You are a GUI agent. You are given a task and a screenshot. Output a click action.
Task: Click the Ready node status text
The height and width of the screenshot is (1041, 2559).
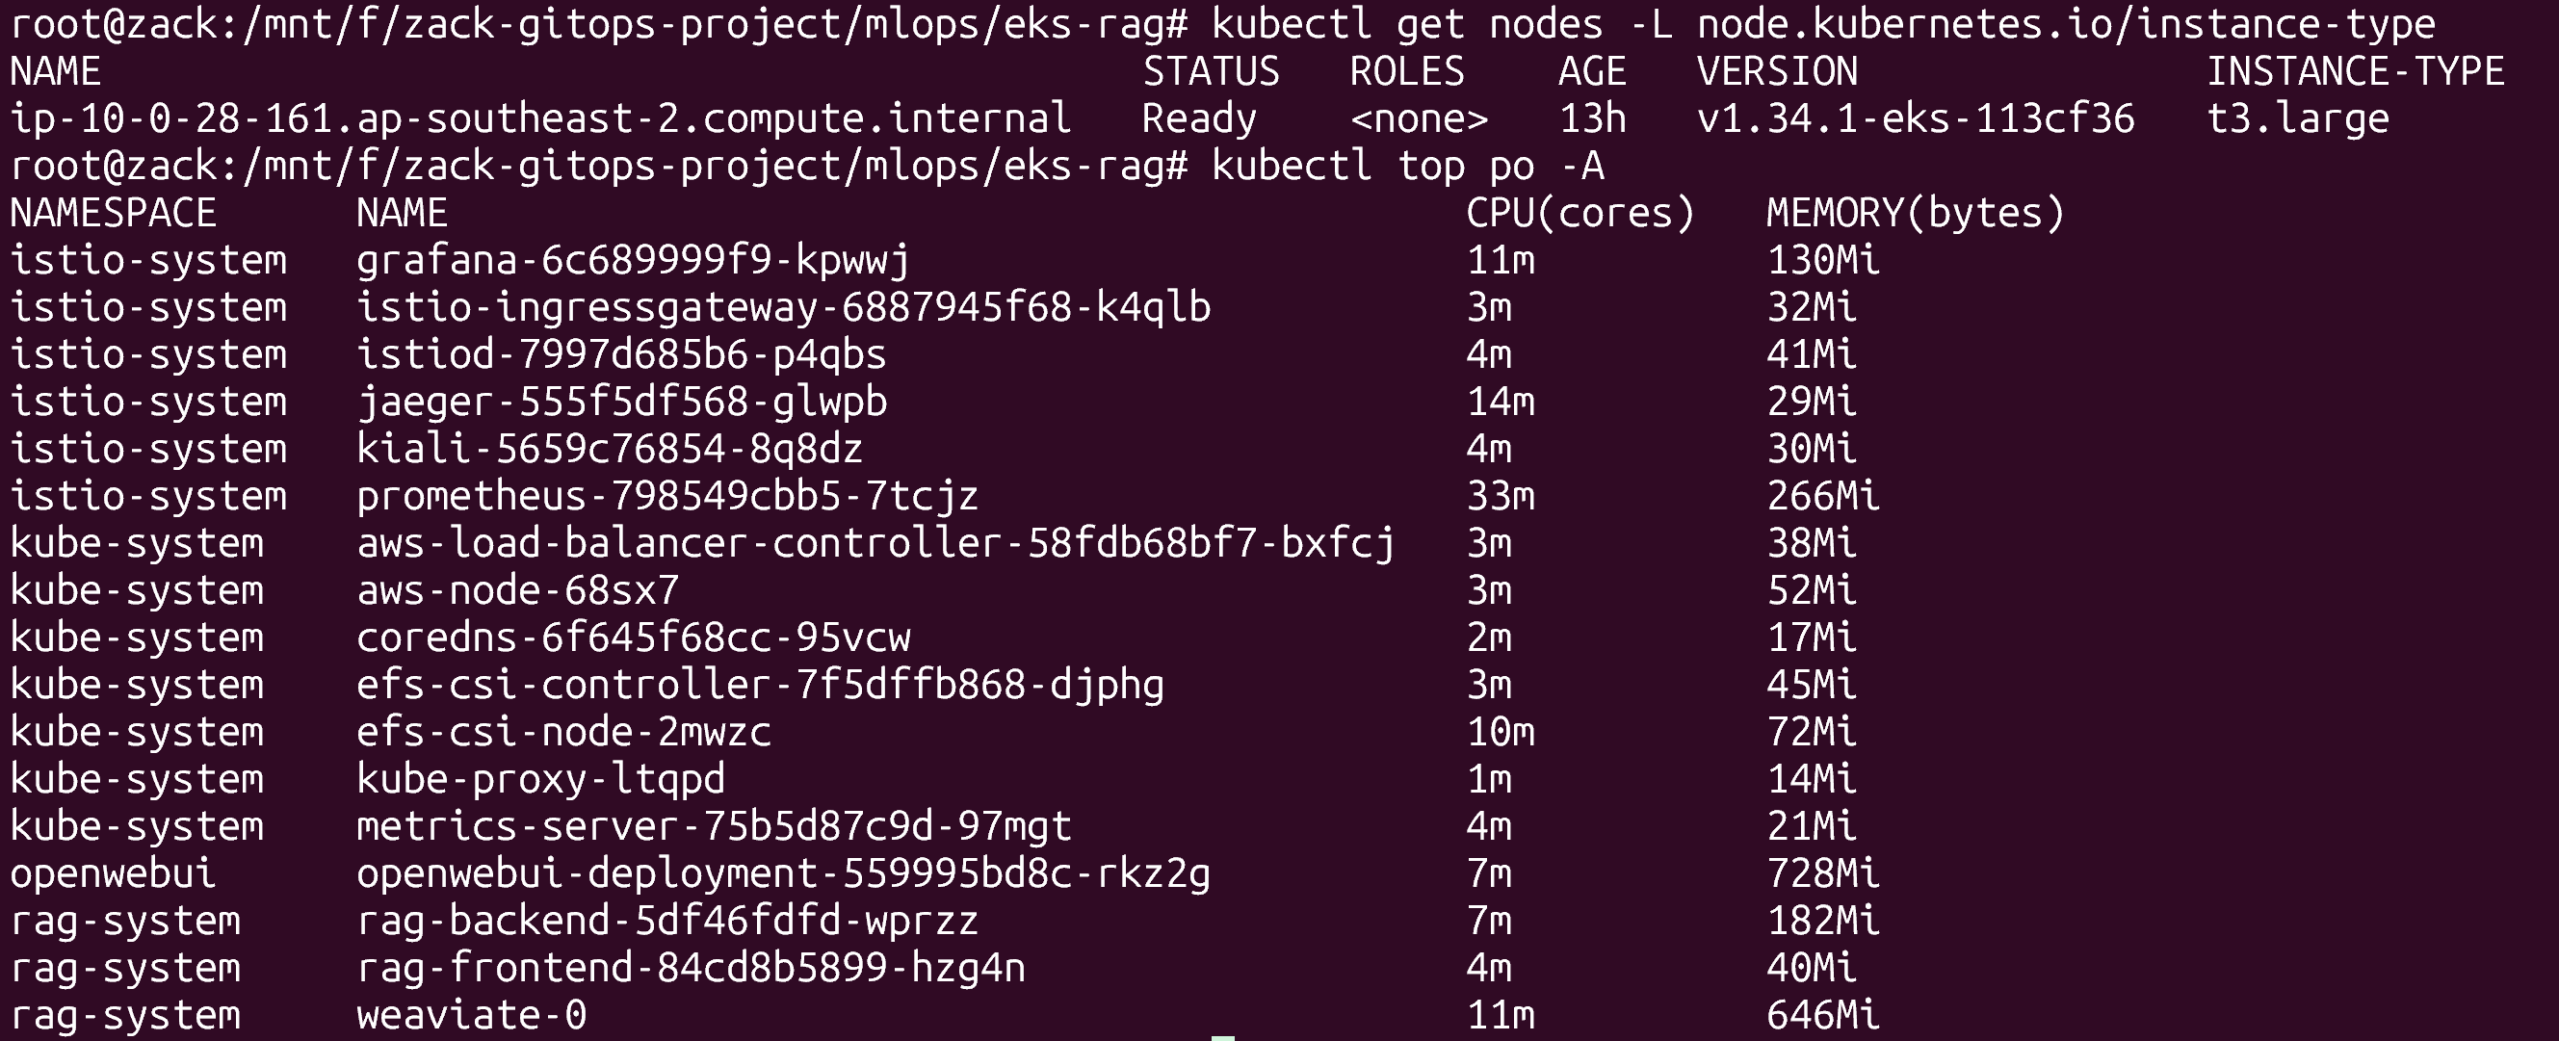[1199, 119]
